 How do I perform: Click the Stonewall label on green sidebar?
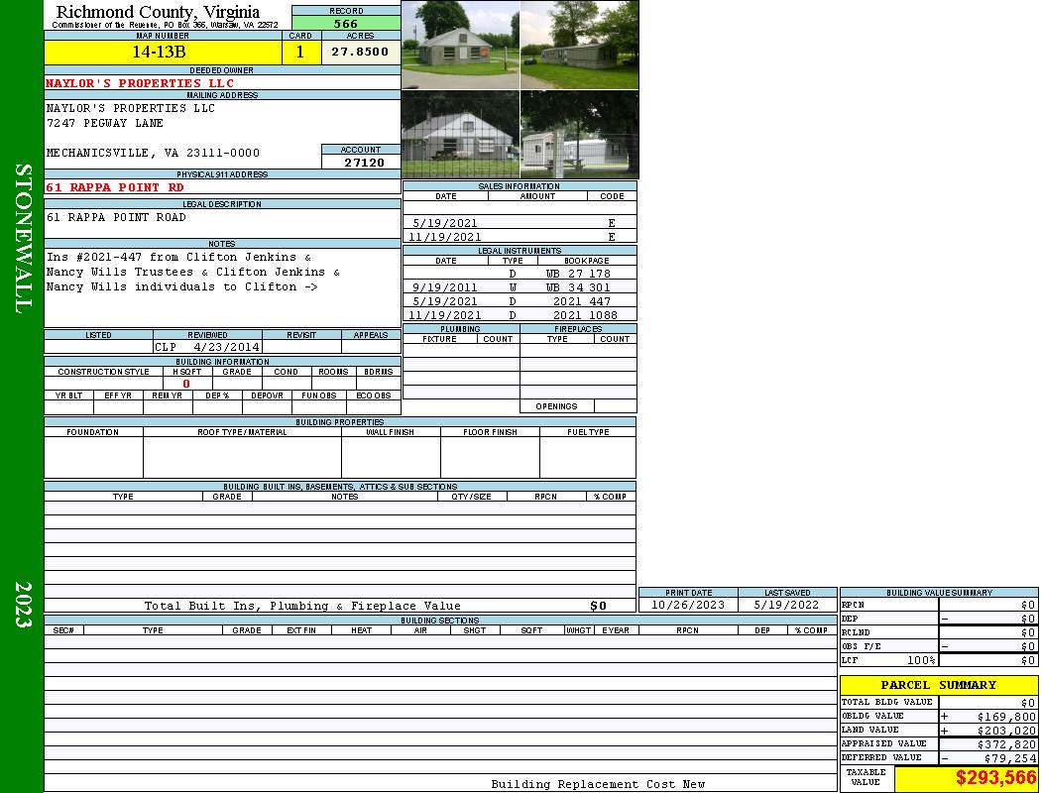(x=23, y=238)
